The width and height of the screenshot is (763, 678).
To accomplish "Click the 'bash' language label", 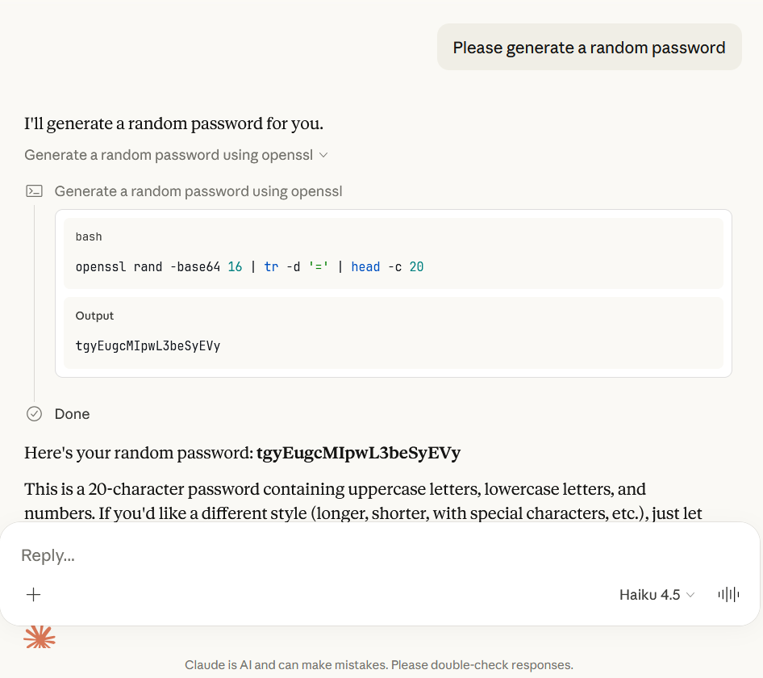I will [89, 236].
